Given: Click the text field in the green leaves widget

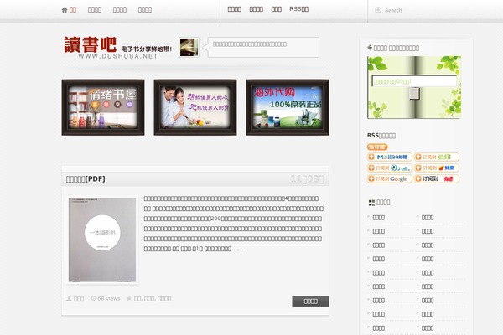Looking at the screenshot, I should (x=414, y=81).
